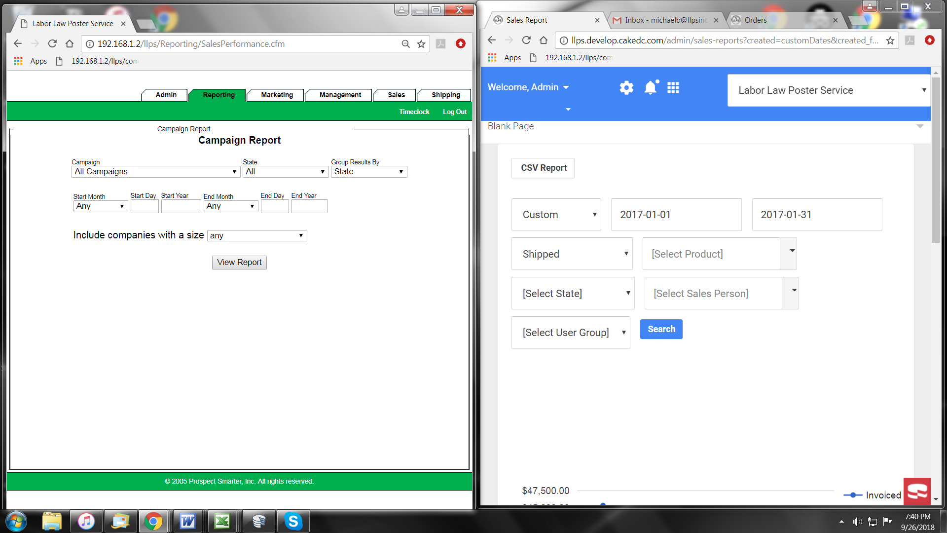Click the blue Search button

(x=661, y=329)
